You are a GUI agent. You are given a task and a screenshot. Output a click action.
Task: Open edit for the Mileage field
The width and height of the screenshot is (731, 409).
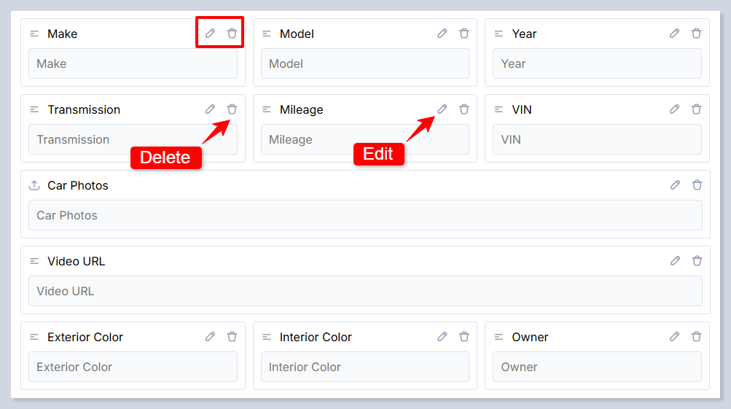(x=442, y=109)
